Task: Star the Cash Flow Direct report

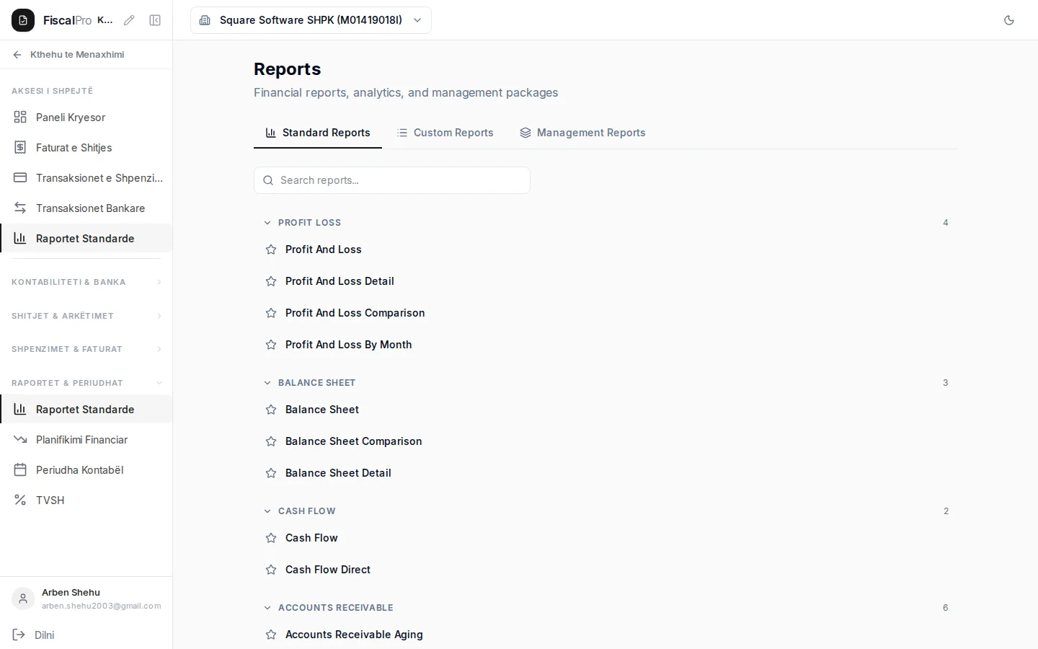Action: pyautogui.click(x=271, y=570)
